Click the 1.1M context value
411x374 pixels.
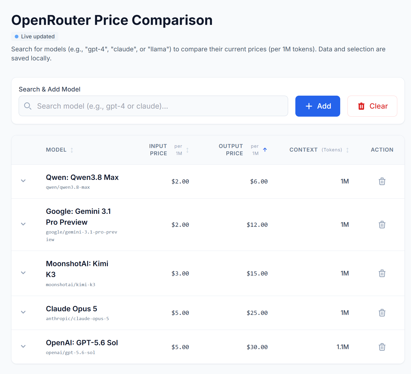tap(343, 347)
